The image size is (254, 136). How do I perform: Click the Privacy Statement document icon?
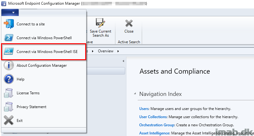pos(8,107)
